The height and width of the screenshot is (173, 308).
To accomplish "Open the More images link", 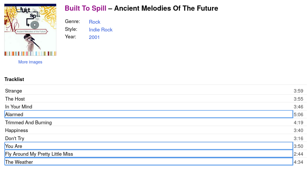I will click(x=30, y=62).
